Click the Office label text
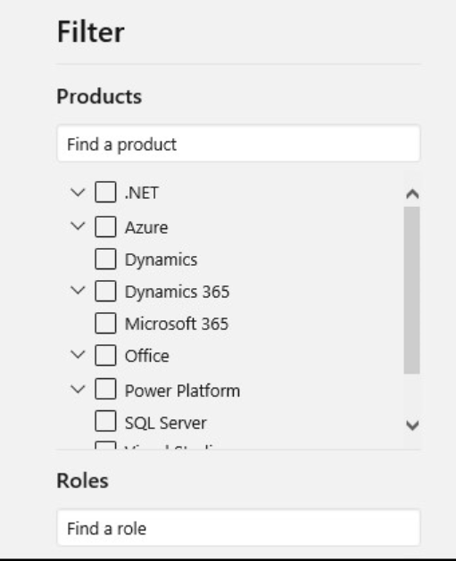The height and width of the screenshot is (561, 456). point(146,356)
